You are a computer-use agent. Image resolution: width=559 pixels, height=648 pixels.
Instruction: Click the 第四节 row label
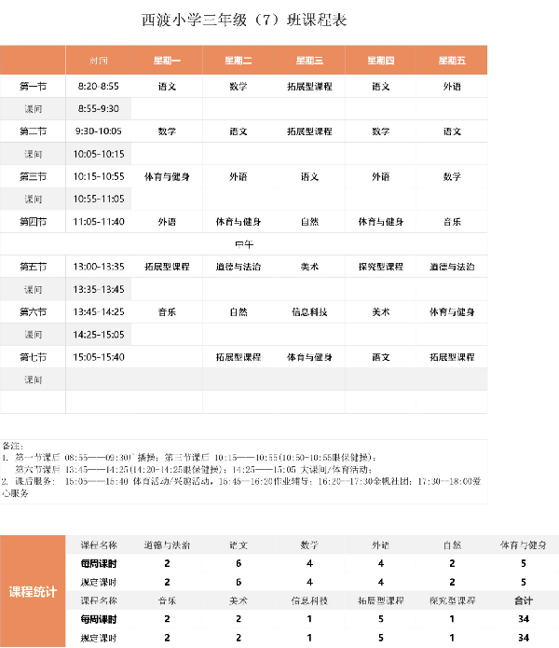pos(33,222)
